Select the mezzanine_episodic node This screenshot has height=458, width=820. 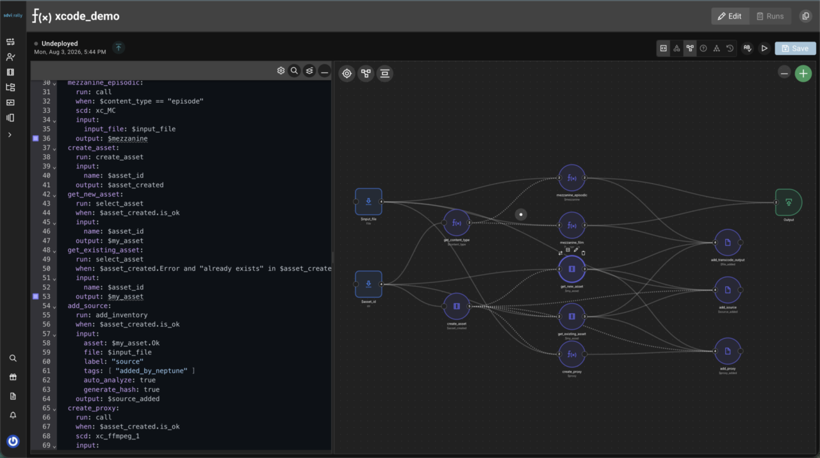coord(572,177)
